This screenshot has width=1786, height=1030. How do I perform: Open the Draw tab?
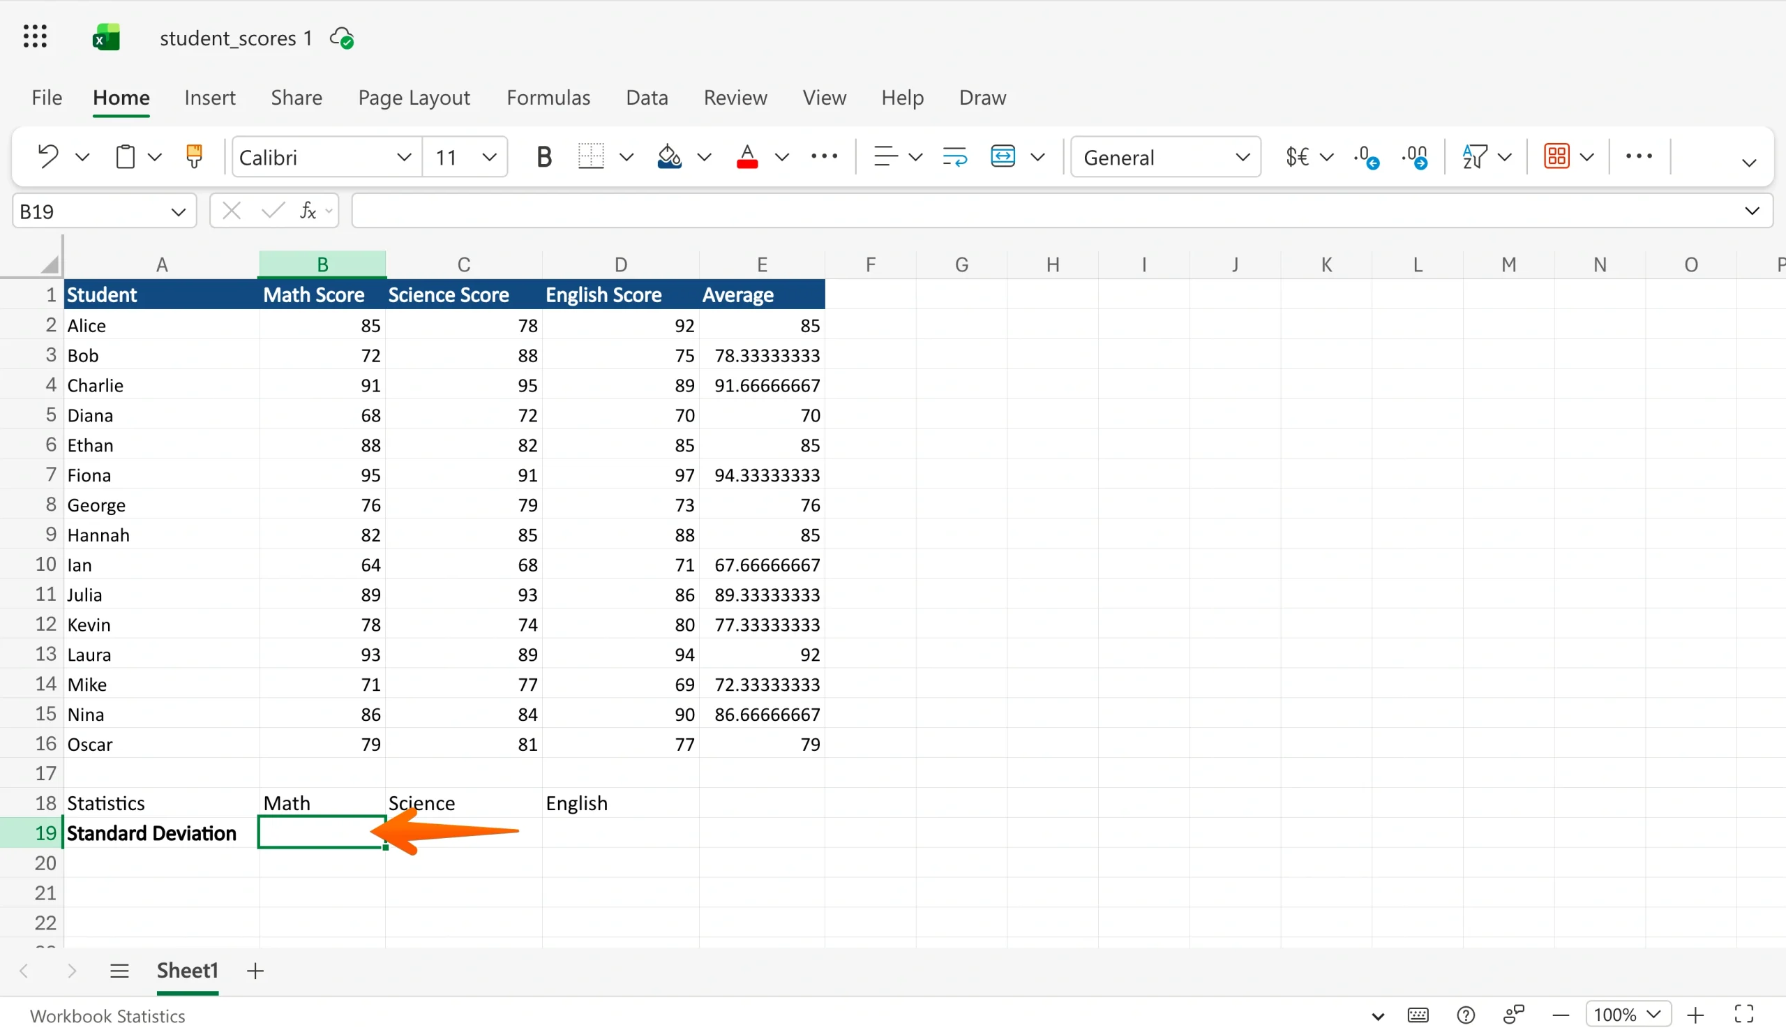tap(982, 98)
